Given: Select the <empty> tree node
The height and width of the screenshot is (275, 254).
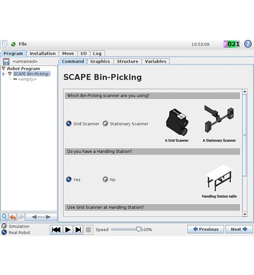Looking at the screenshot, I should coord(28,79).
